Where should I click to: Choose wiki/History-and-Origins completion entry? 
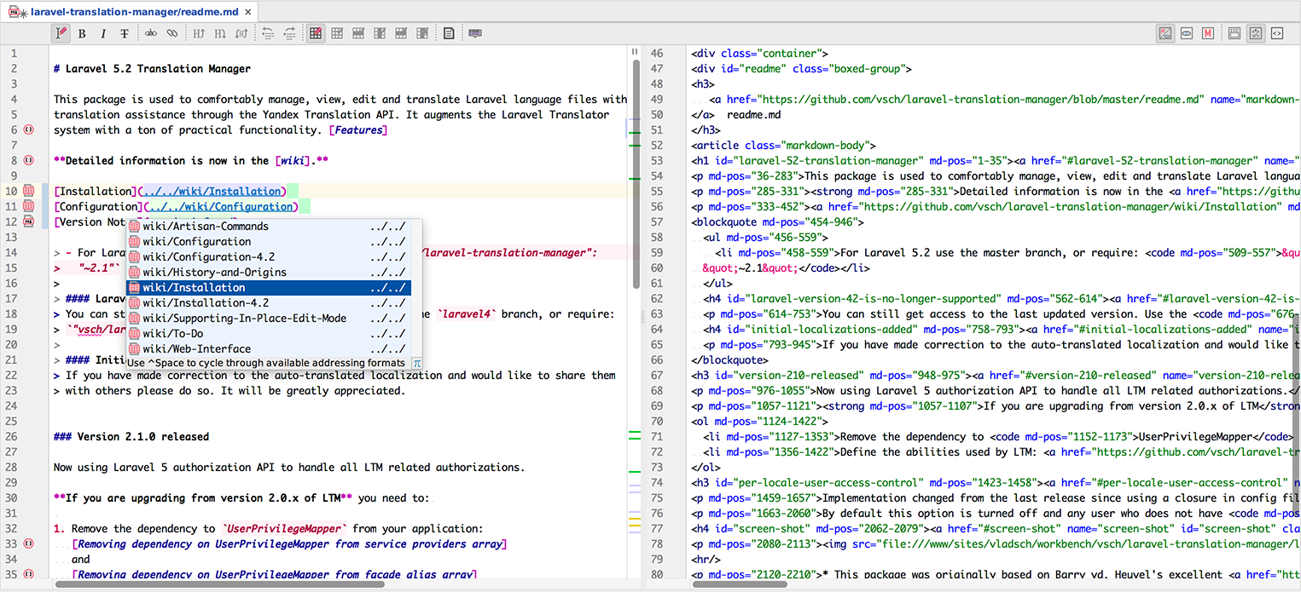pyautogui.click(x=269, y=273)
